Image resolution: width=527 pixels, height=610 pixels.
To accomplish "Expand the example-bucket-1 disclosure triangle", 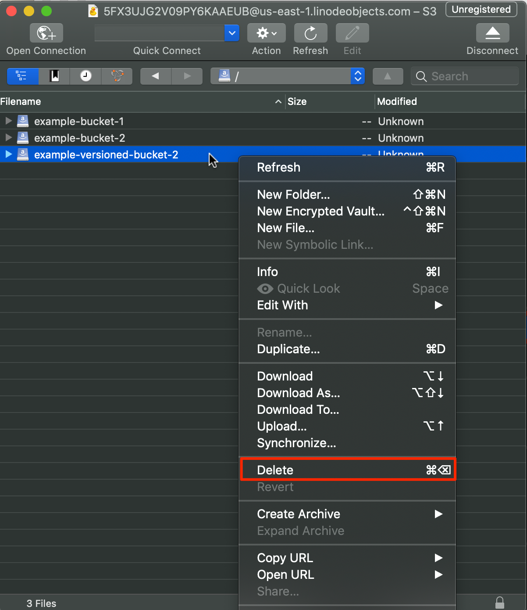I will (8, 121).
